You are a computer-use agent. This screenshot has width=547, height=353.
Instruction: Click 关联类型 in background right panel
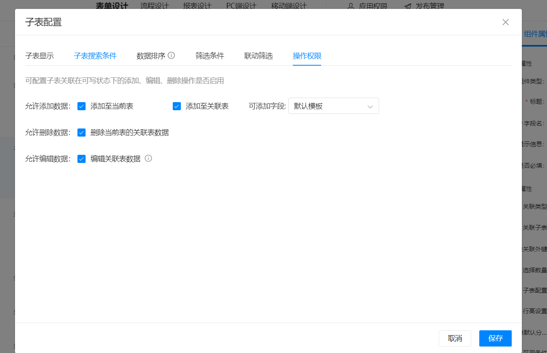[535, 206]
